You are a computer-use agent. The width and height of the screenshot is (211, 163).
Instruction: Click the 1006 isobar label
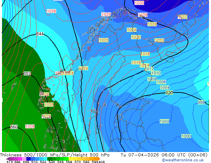click(x=161, y=82)
